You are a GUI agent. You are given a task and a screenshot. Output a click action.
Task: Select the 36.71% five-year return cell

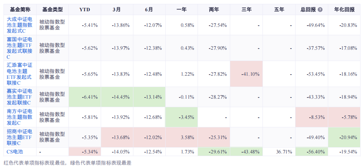point(279,152)
